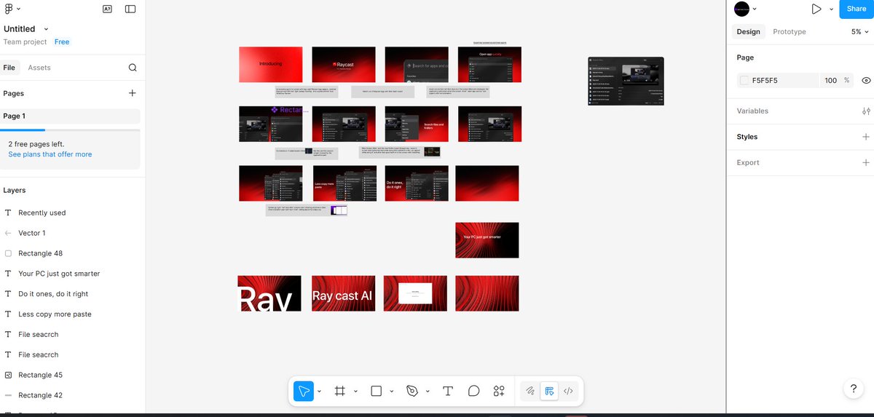
Task: Open the 5% zoom dropdown
Action: [x=859, y=32]
